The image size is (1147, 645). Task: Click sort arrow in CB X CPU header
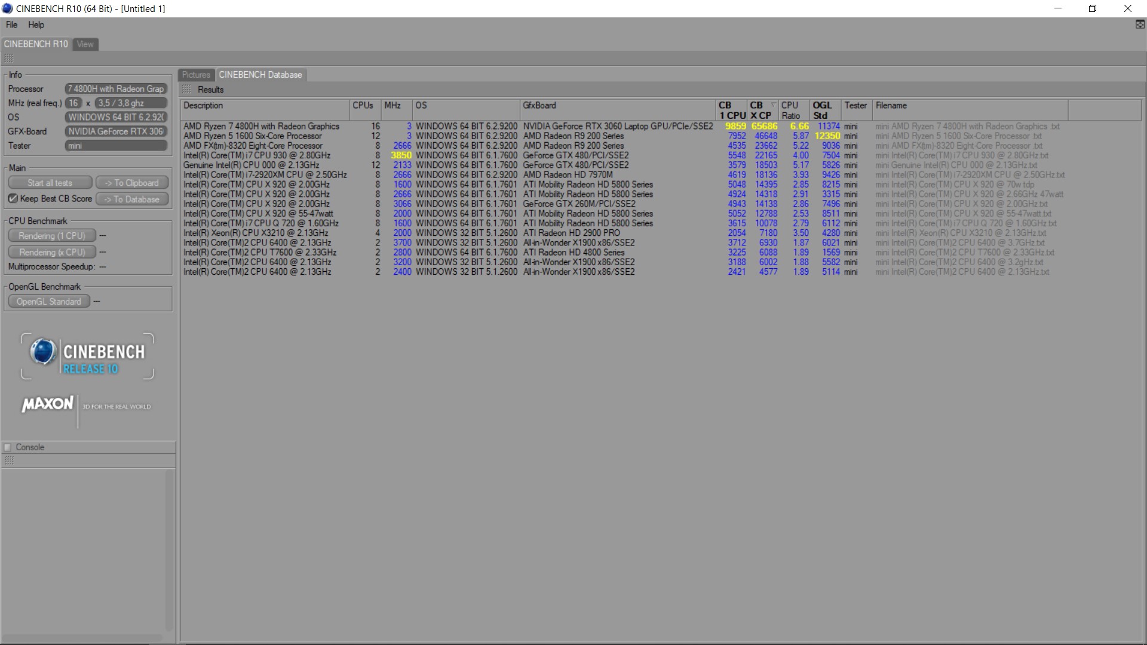(x=773, y=105)
